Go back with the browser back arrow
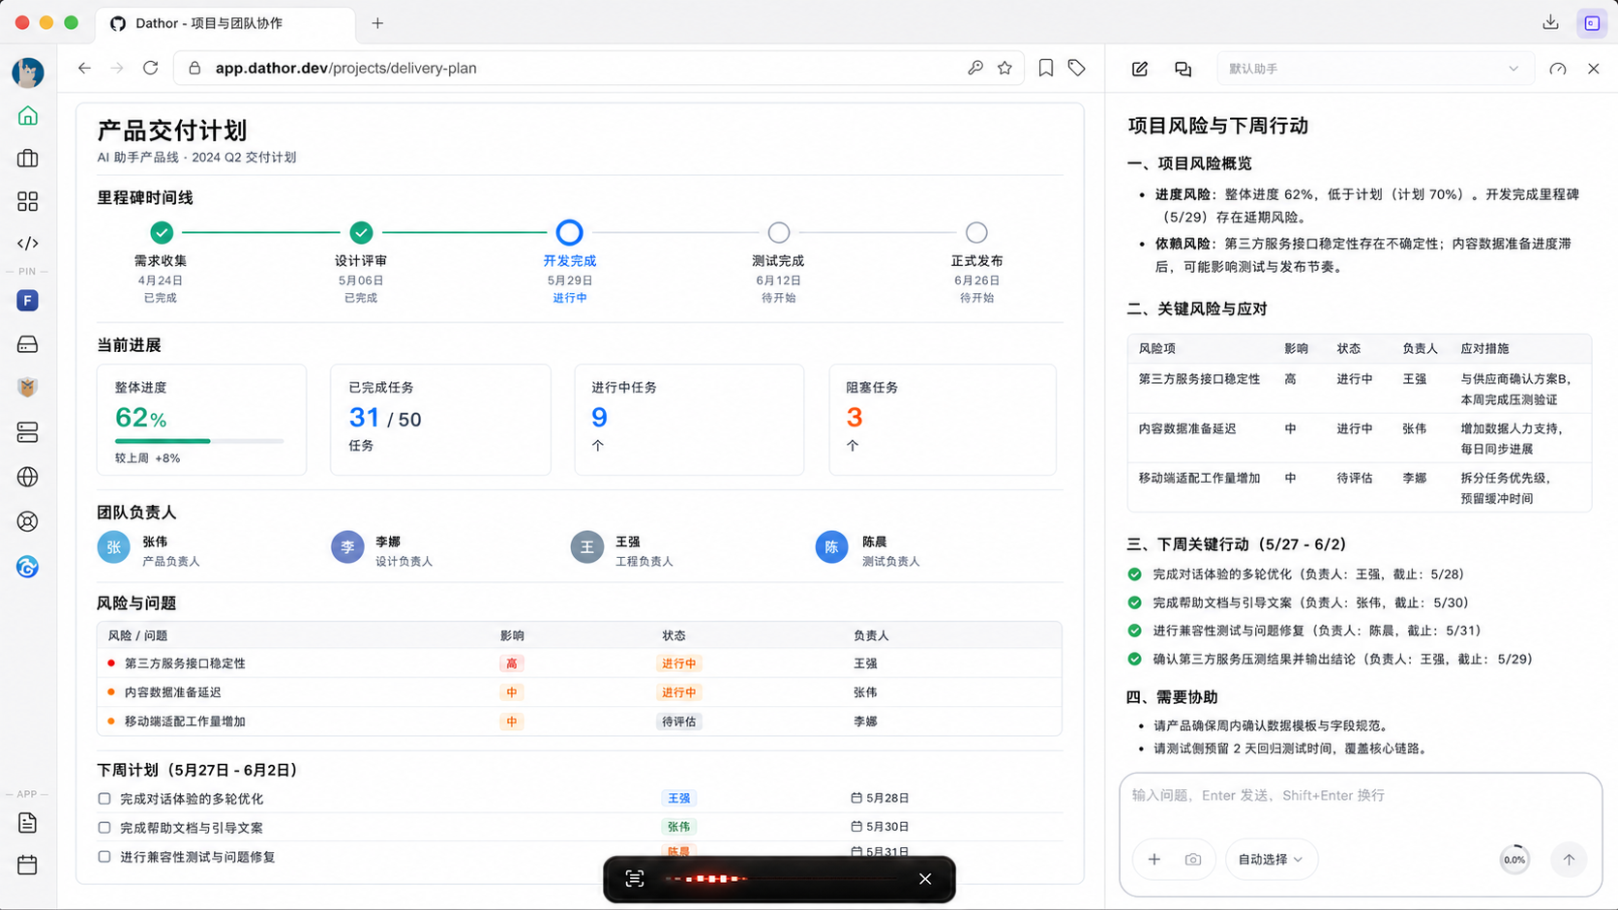The image size is (1618, 910). click(84, 69)
